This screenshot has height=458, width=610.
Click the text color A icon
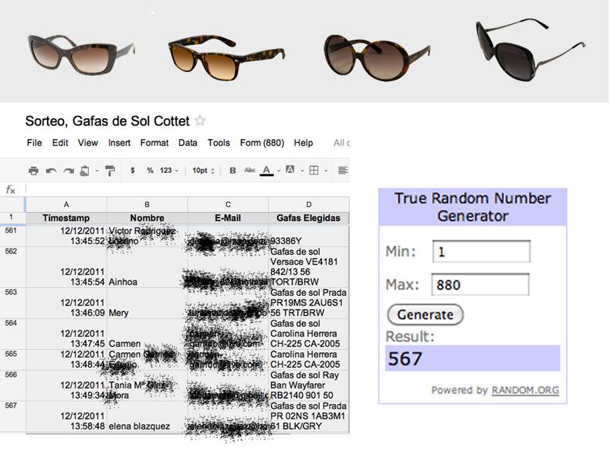point(266,171)
